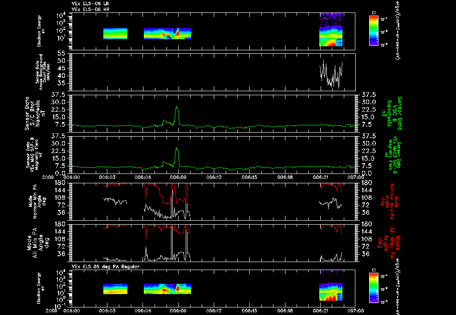
Task: Click "006:09" on the middle time axis
Action: coord(178,177)
